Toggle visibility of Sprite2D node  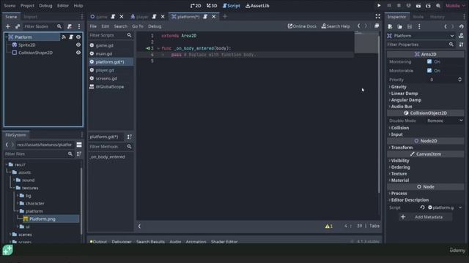[78, 45]
